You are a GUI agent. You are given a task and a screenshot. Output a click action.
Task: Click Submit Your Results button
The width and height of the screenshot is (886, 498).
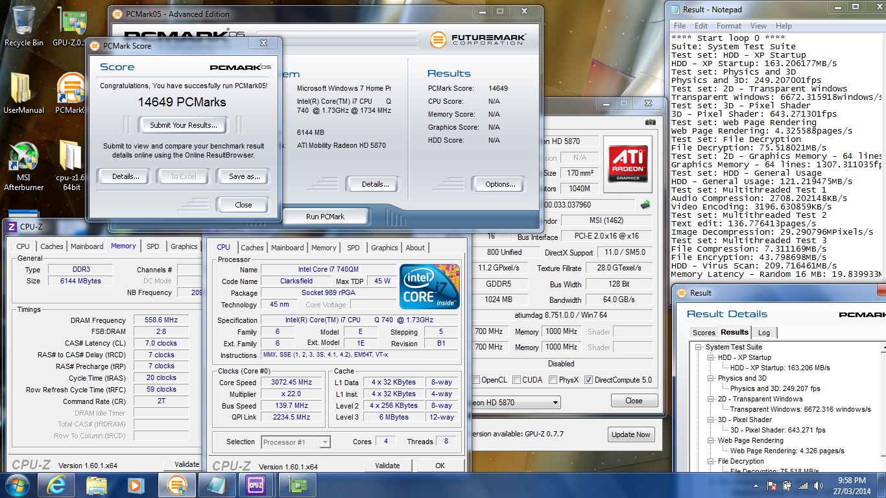pos(184,125)
